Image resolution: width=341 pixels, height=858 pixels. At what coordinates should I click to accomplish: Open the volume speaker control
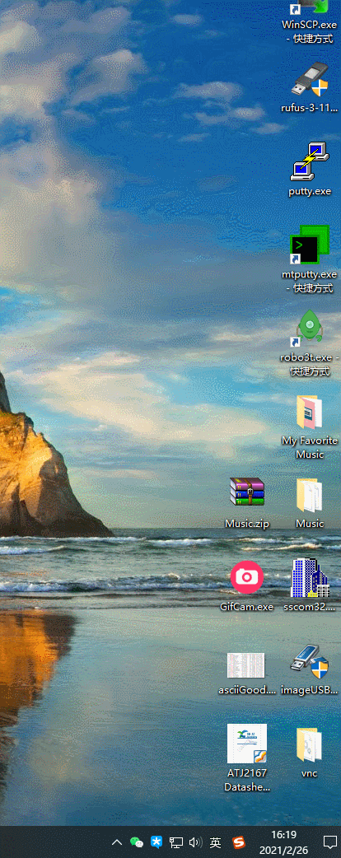click(x=195, y=842)
